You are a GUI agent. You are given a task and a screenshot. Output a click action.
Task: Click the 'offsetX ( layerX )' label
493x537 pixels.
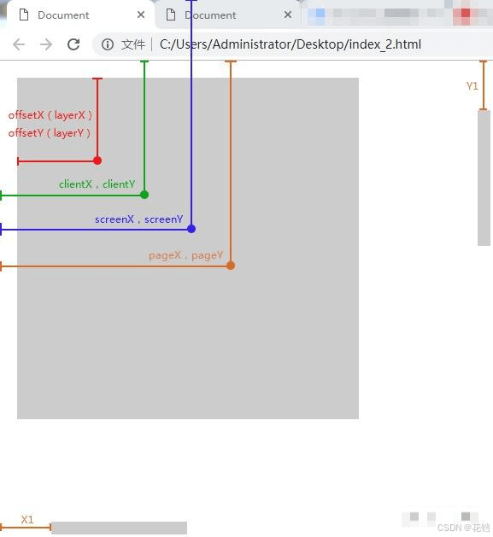coord(50,115)
